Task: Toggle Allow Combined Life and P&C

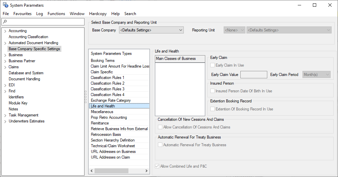Action: coord(157,166)
